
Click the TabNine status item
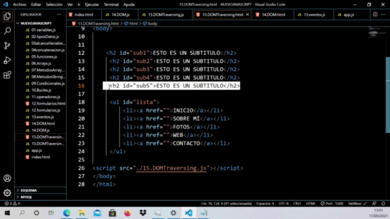pos(358,204)
